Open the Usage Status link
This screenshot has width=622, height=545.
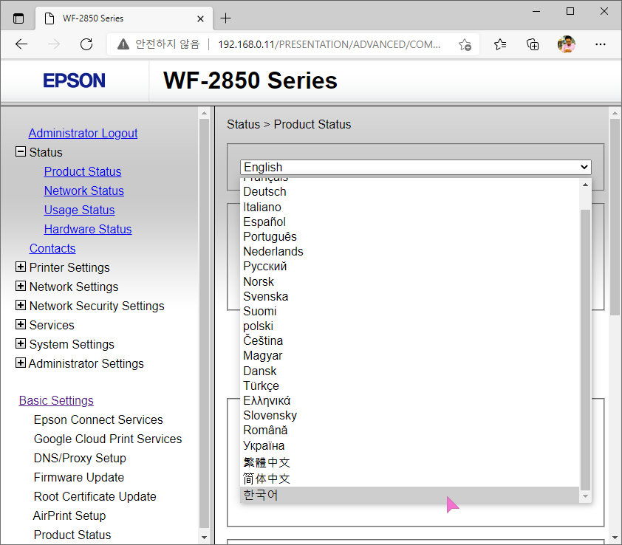79,210
